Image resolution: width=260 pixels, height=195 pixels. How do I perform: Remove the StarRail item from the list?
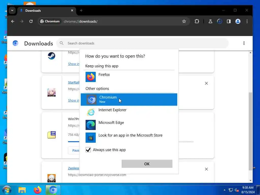(x=206, y=83)
